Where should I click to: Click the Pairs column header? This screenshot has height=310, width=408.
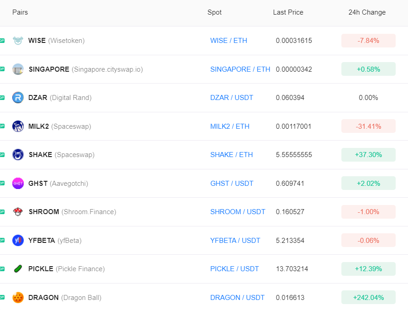coord(20,12)
